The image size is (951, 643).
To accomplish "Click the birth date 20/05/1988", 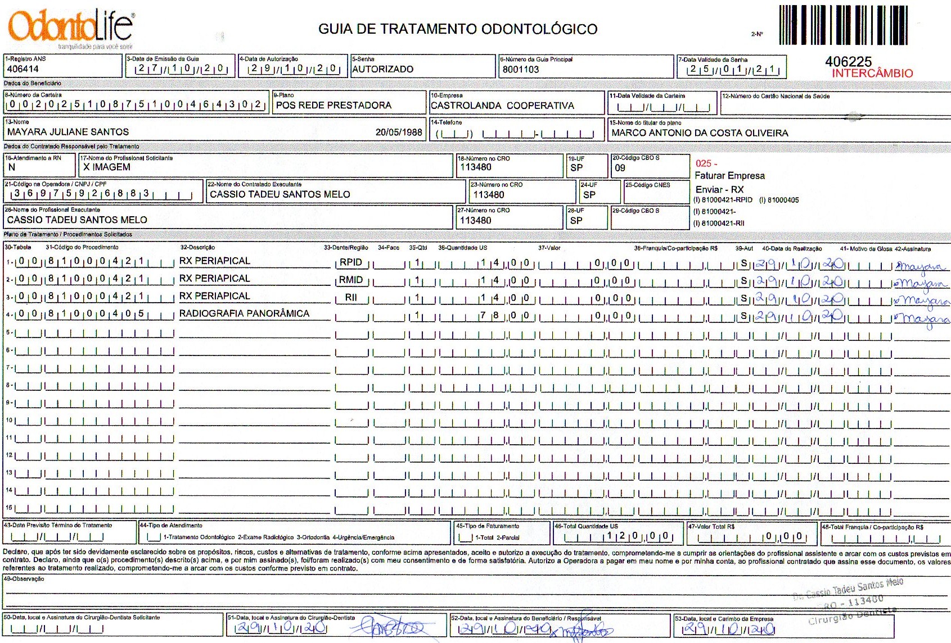I will tap(399, 133).
